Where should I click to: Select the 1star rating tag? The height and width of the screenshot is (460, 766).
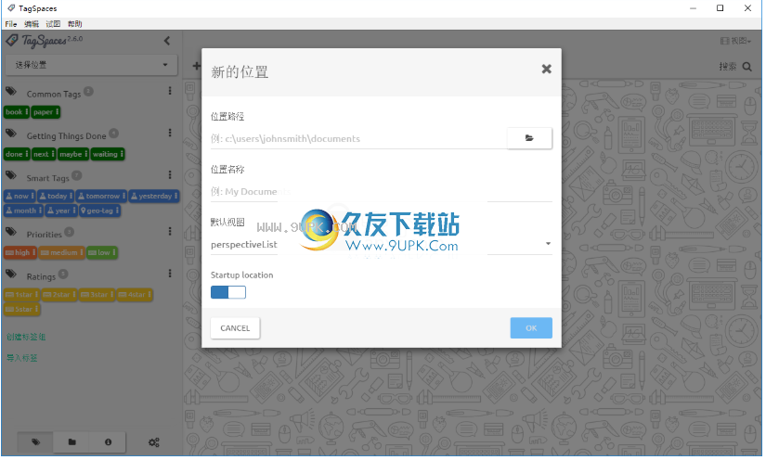click(x=21, y=295)
